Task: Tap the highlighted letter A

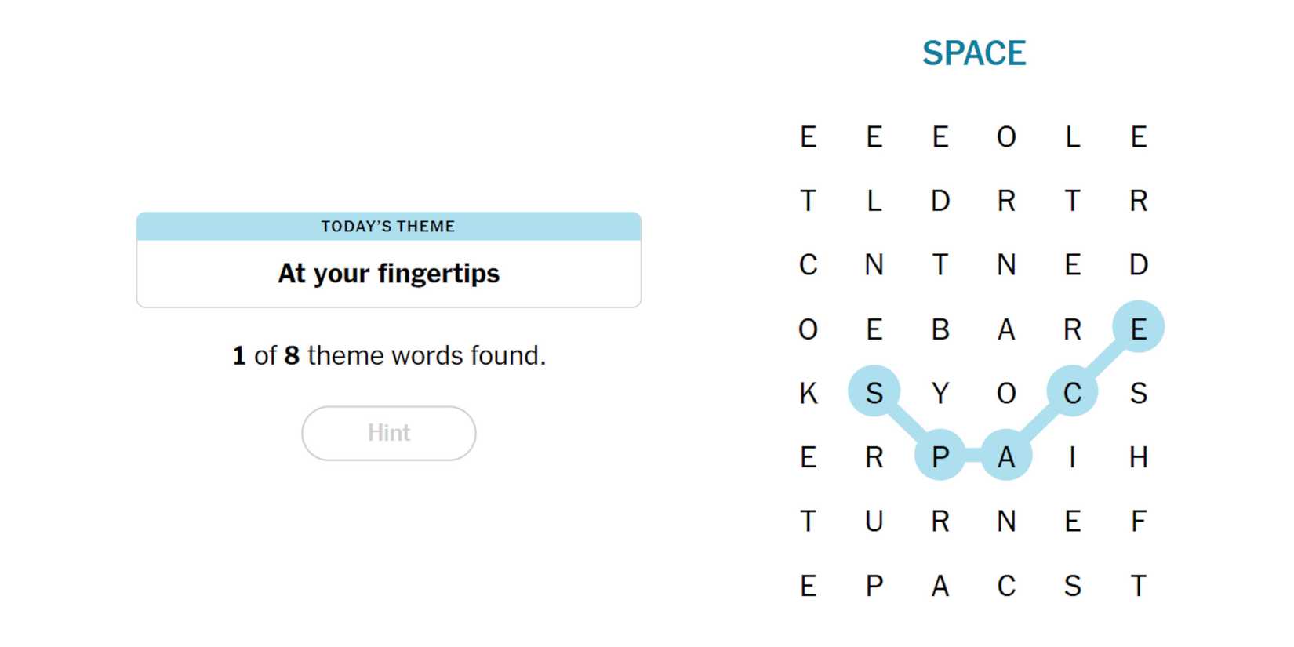Action: (x=1006, y=456)
